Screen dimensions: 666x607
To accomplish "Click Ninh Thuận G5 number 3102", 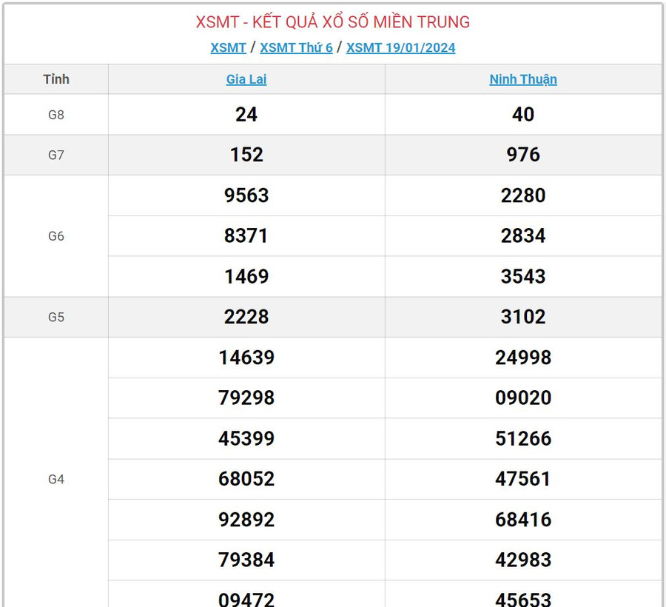I will click(523, 317).
